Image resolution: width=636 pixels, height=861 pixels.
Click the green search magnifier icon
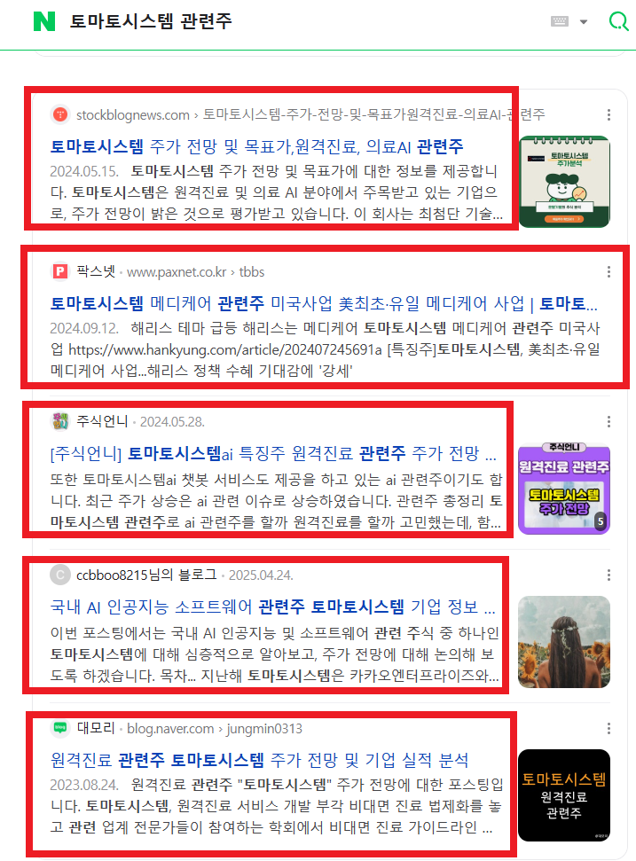tap(618, 21)
